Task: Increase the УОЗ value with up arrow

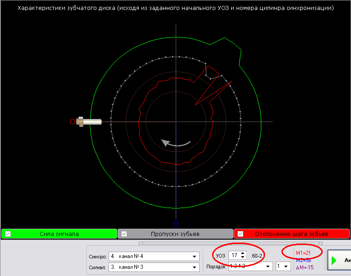Action: pyautogui.click(x=243, y=253)
